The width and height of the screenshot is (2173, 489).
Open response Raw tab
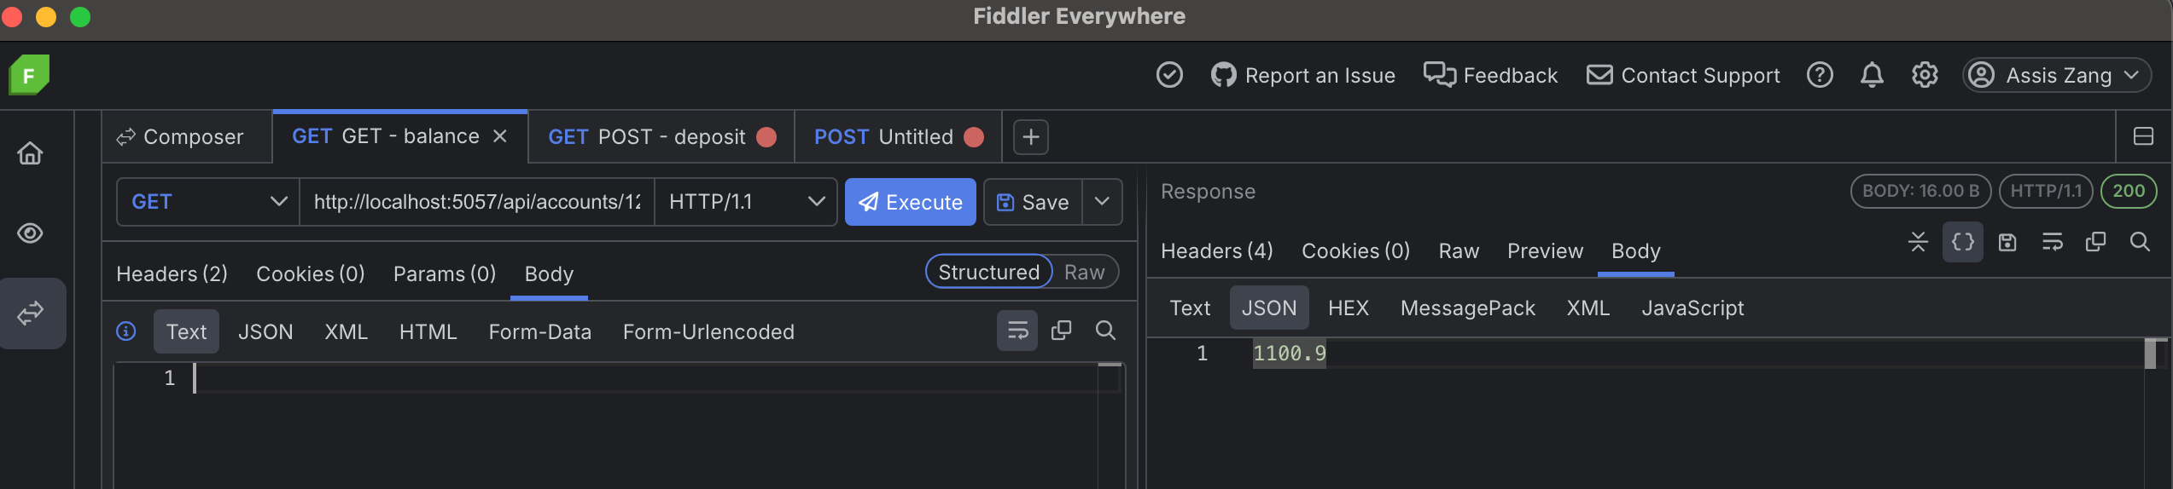tap(1459, 250)
